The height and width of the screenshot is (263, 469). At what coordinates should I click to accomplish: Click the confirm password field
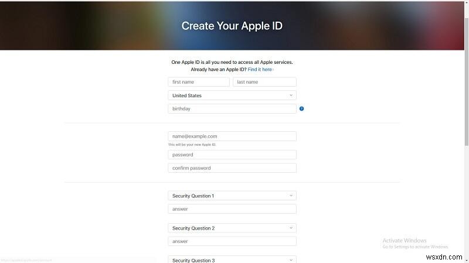[x=232, y=168]
